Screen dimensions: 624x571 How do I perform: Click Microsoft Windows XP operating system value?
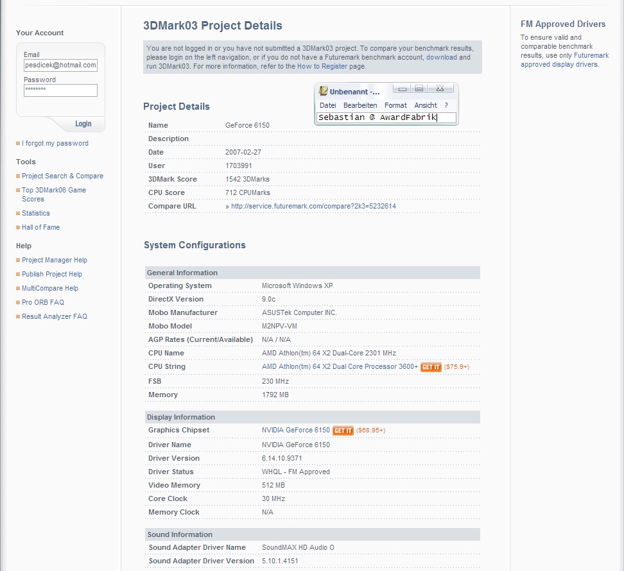[297, 285]
